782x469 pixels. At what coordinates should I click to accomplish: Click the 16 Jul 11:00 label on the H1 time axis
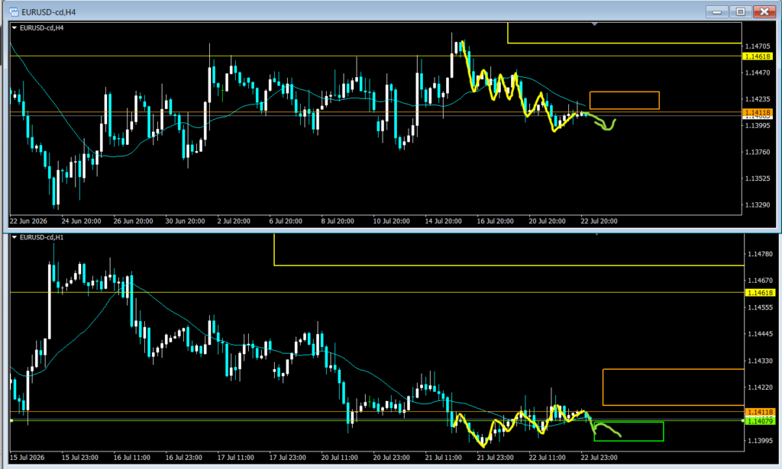[x=131, y=457]
